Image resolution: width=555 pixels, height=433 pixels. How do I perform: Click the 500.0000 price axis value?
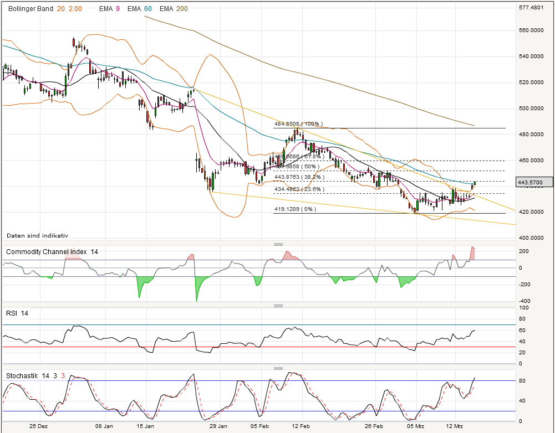pyautogui.click(x=531, y=108)
